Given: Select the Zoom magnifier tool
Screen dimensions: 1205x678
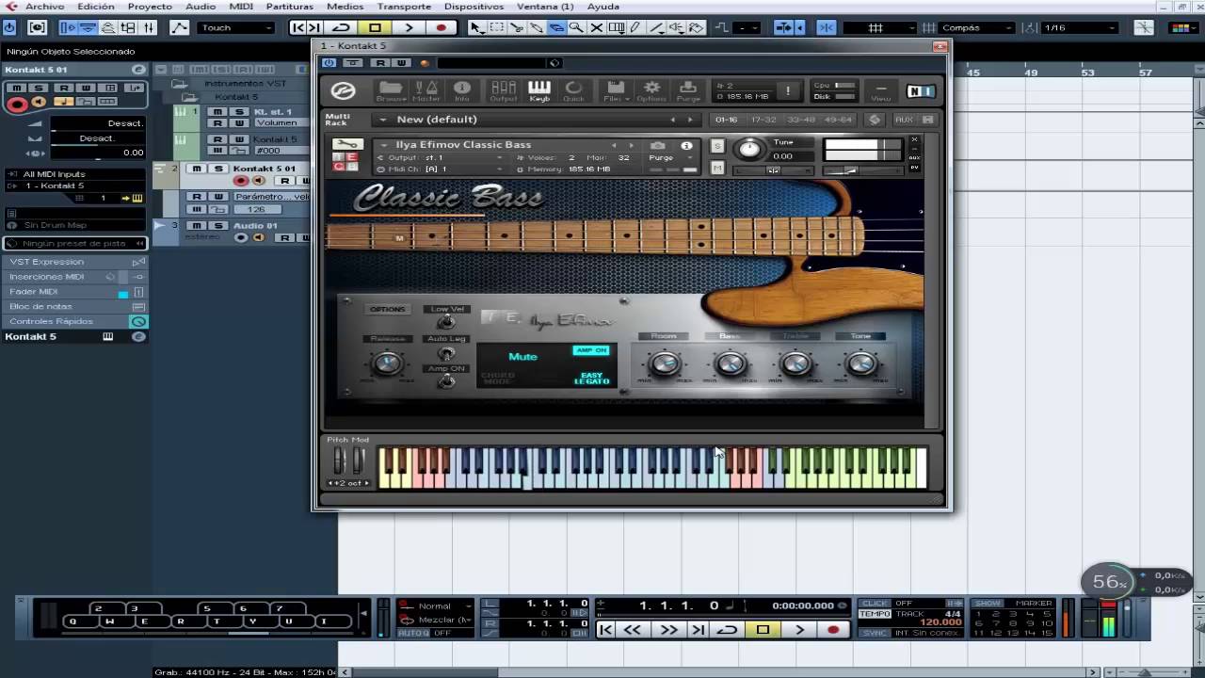Looking at the screenshot, I should point(576,27).
